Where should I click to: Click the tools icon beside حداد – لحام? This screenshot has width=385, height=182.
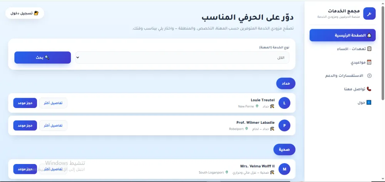[x=272, y=129]
